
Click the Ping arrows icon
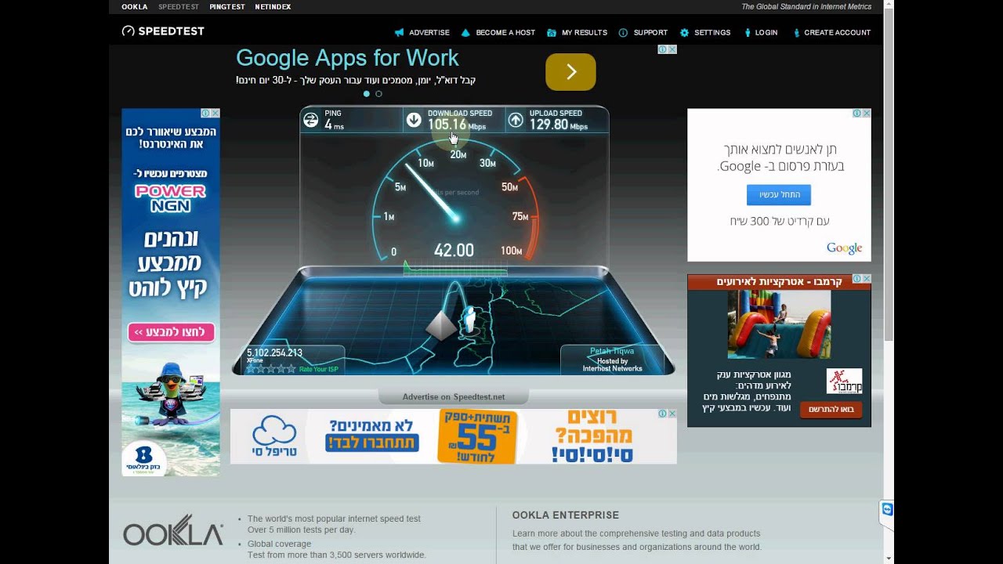pos(311,120)
